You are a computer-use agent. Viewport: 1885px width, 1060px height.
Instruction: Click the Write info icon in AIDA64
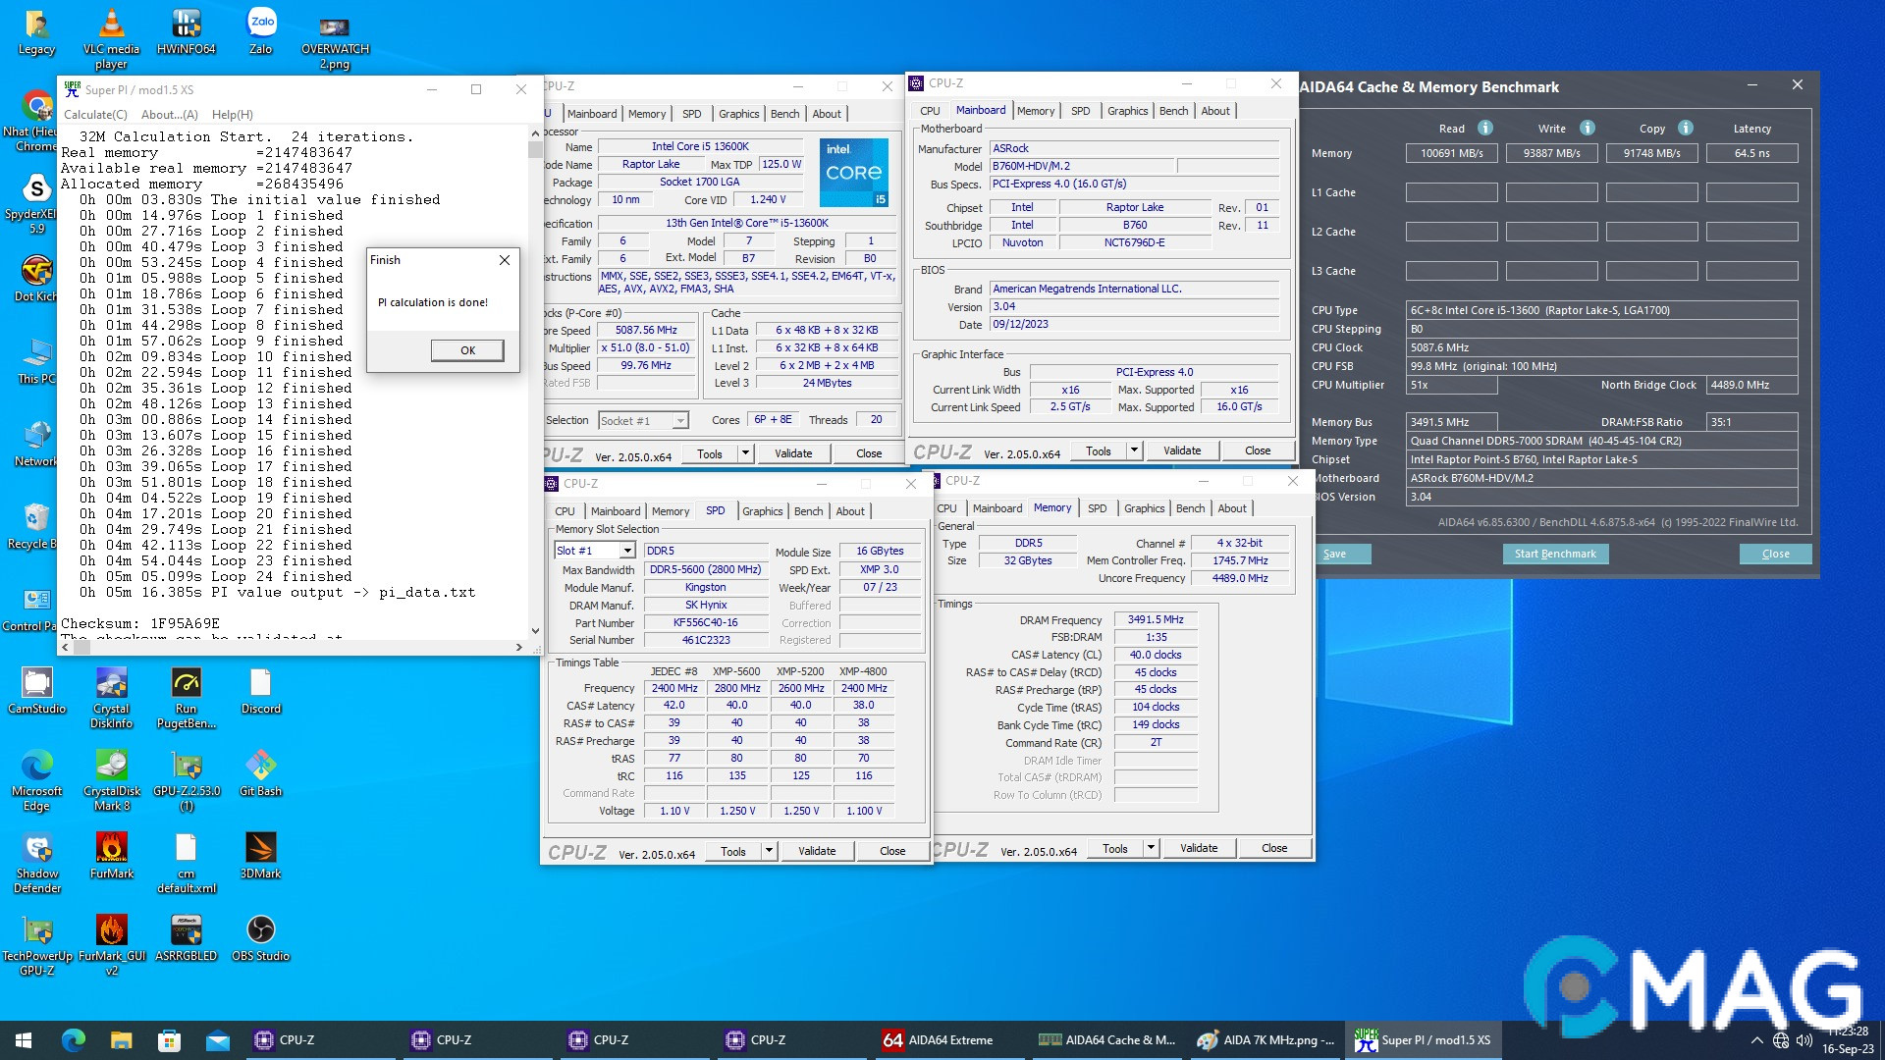1588,129
